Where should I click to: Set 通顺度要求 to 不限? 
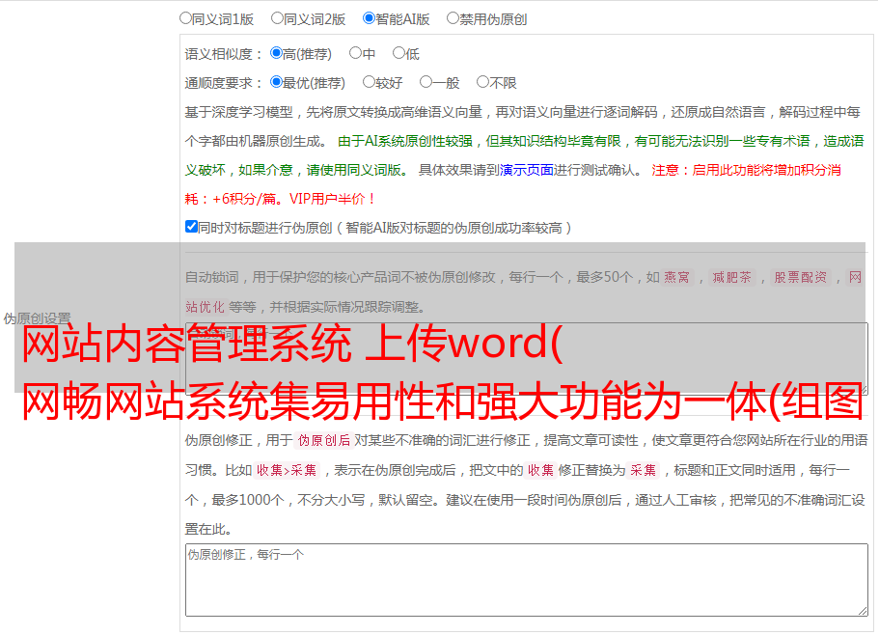point(482,82)
